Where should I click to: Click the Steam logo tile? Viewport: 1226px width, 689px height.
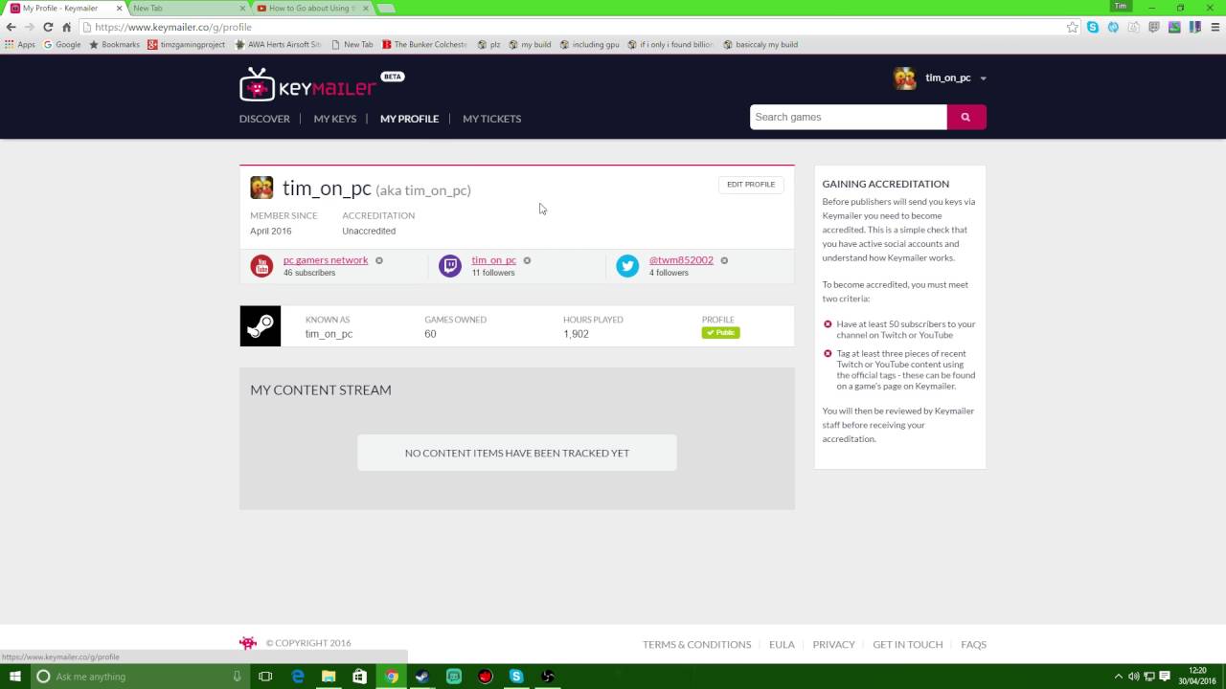(261, 326)
